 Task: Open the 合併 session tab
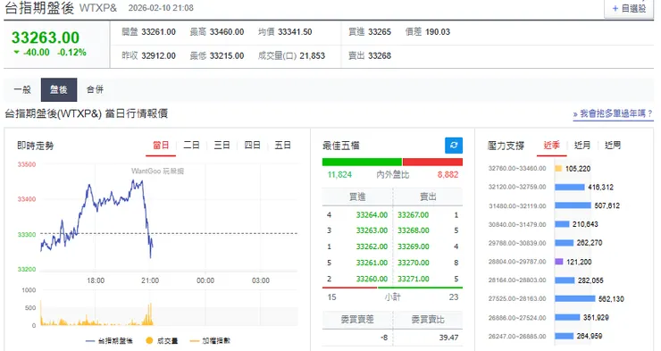[95, 89]
